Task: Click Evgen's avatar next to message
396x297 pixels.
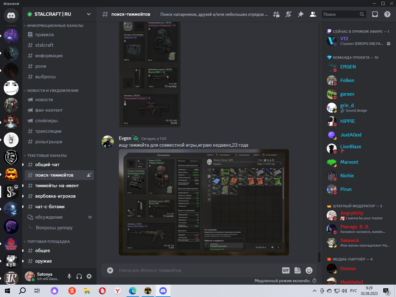Action: coord(108,142)
